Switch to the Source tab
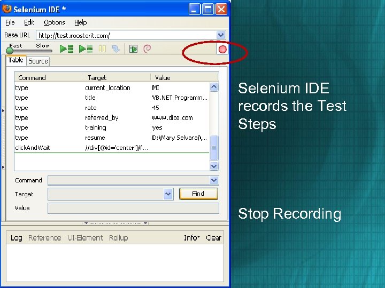 (x=38, y=61)
